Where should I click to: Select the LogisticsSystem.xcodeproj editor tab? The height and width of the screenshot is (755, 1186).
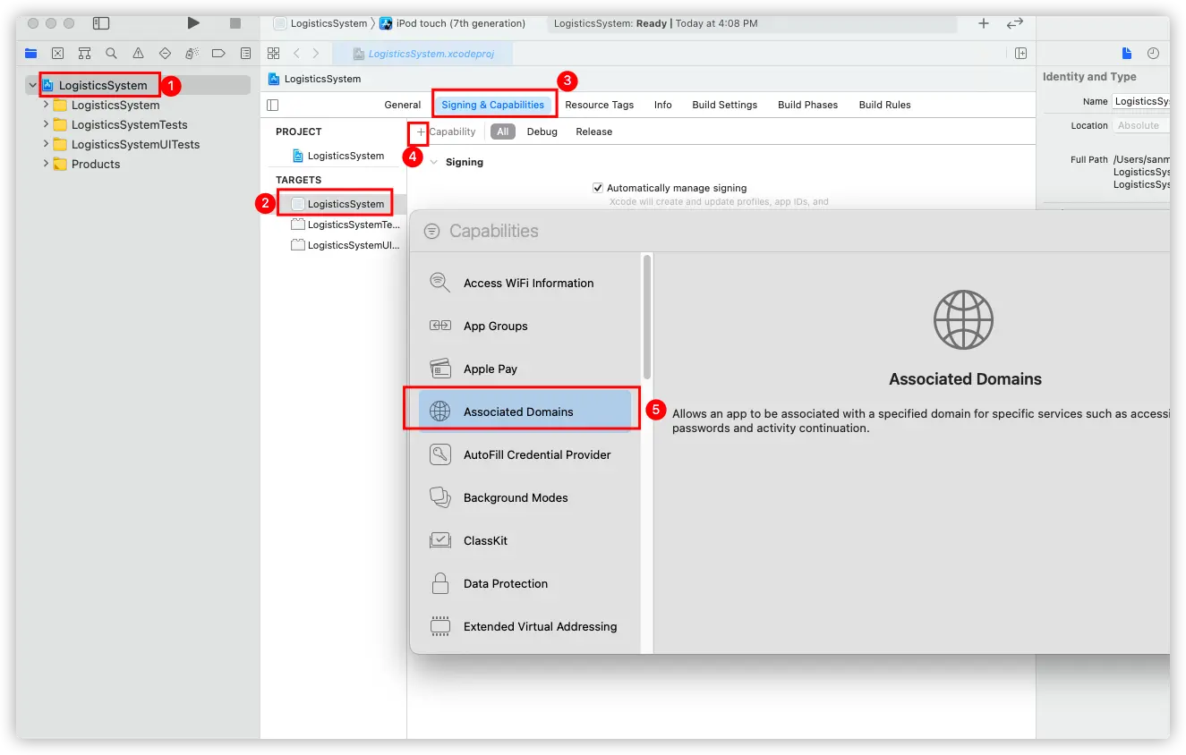(423, 54)
